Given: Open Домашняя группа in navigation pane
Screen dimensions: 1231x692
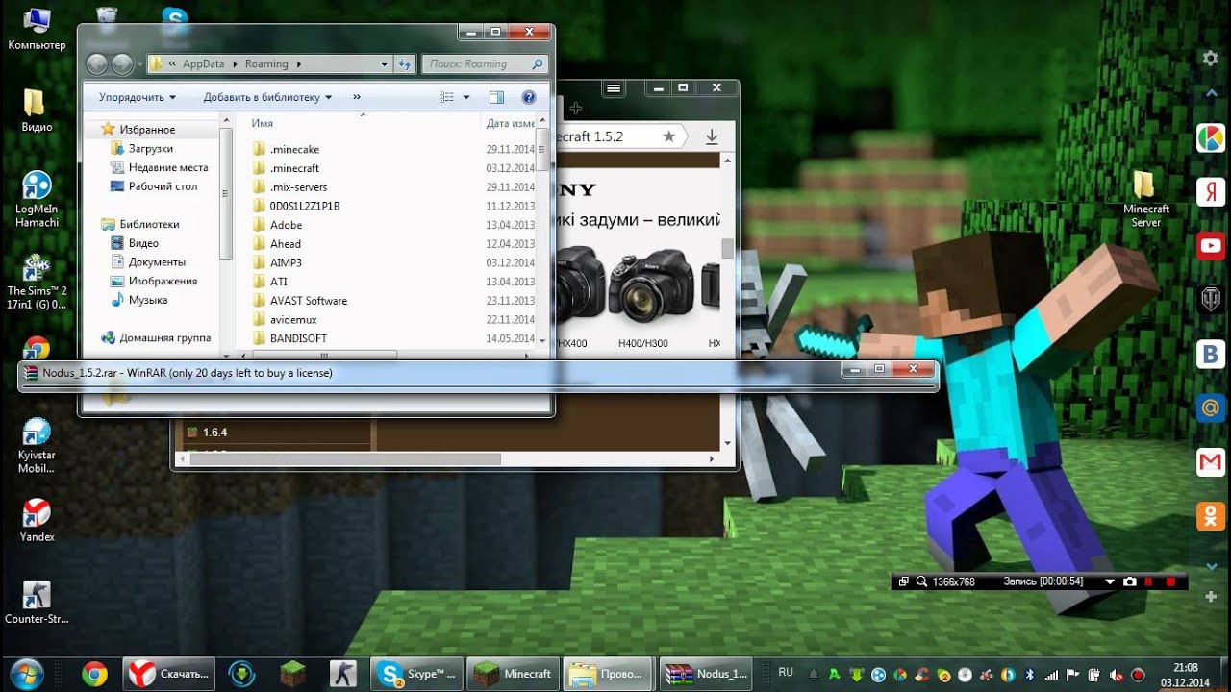Looking at the screenshot, I should [164, 338].
